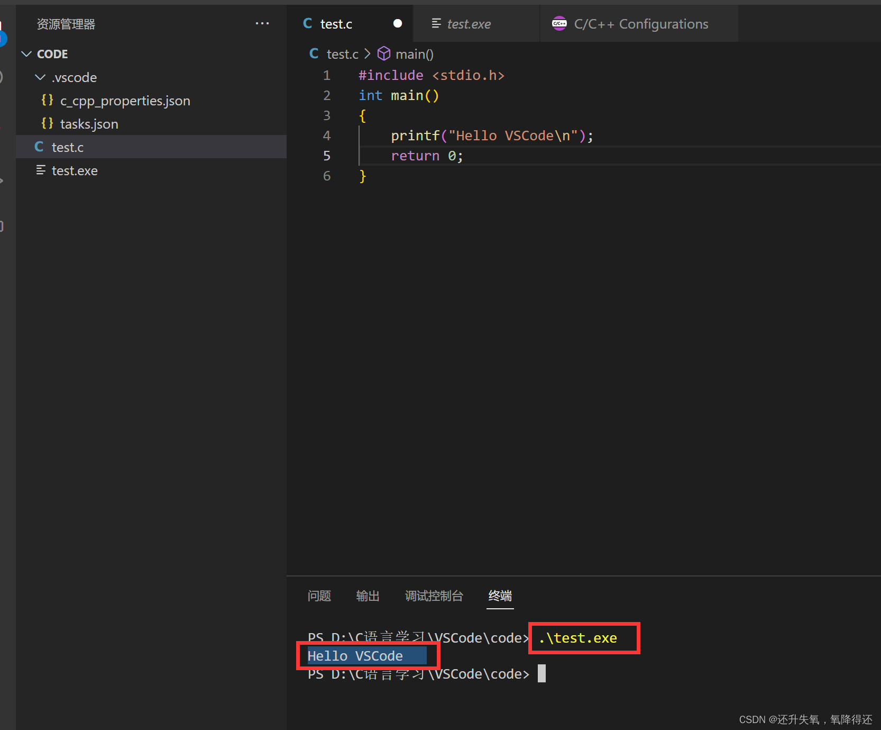This screenshot has width=881, height=730.
Task: Open the explorer panel more actions menu
Action: (x=262, y=23)
